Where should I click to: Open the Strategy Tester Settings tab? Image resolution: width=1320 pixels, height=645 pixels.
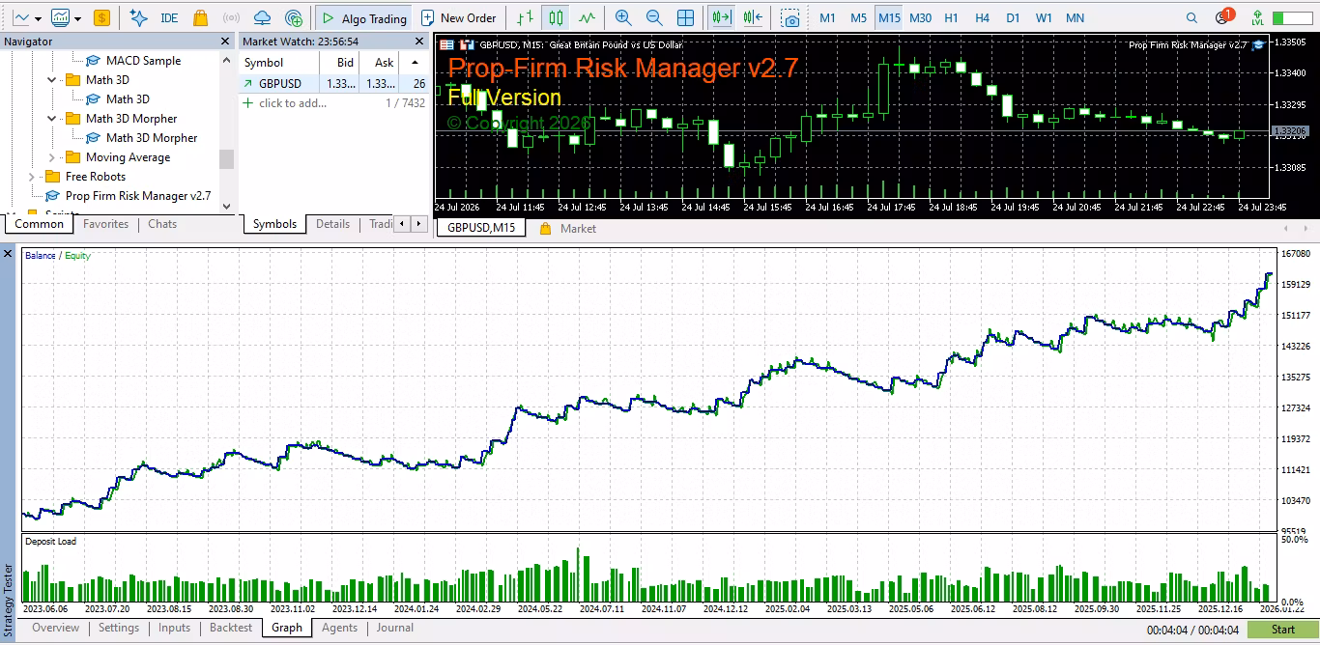119,628
